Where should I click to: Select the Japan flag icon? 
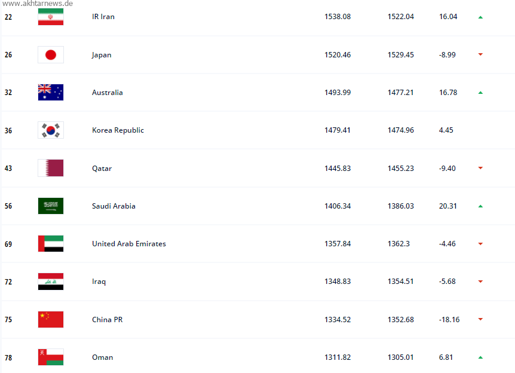coord(51,54)
